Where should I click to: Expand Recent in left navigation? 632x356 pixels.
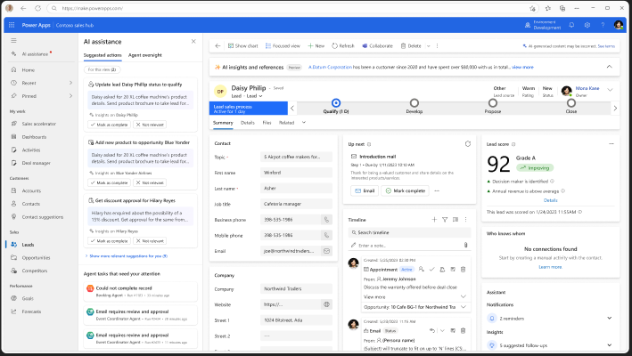click(x=70, y=83)
